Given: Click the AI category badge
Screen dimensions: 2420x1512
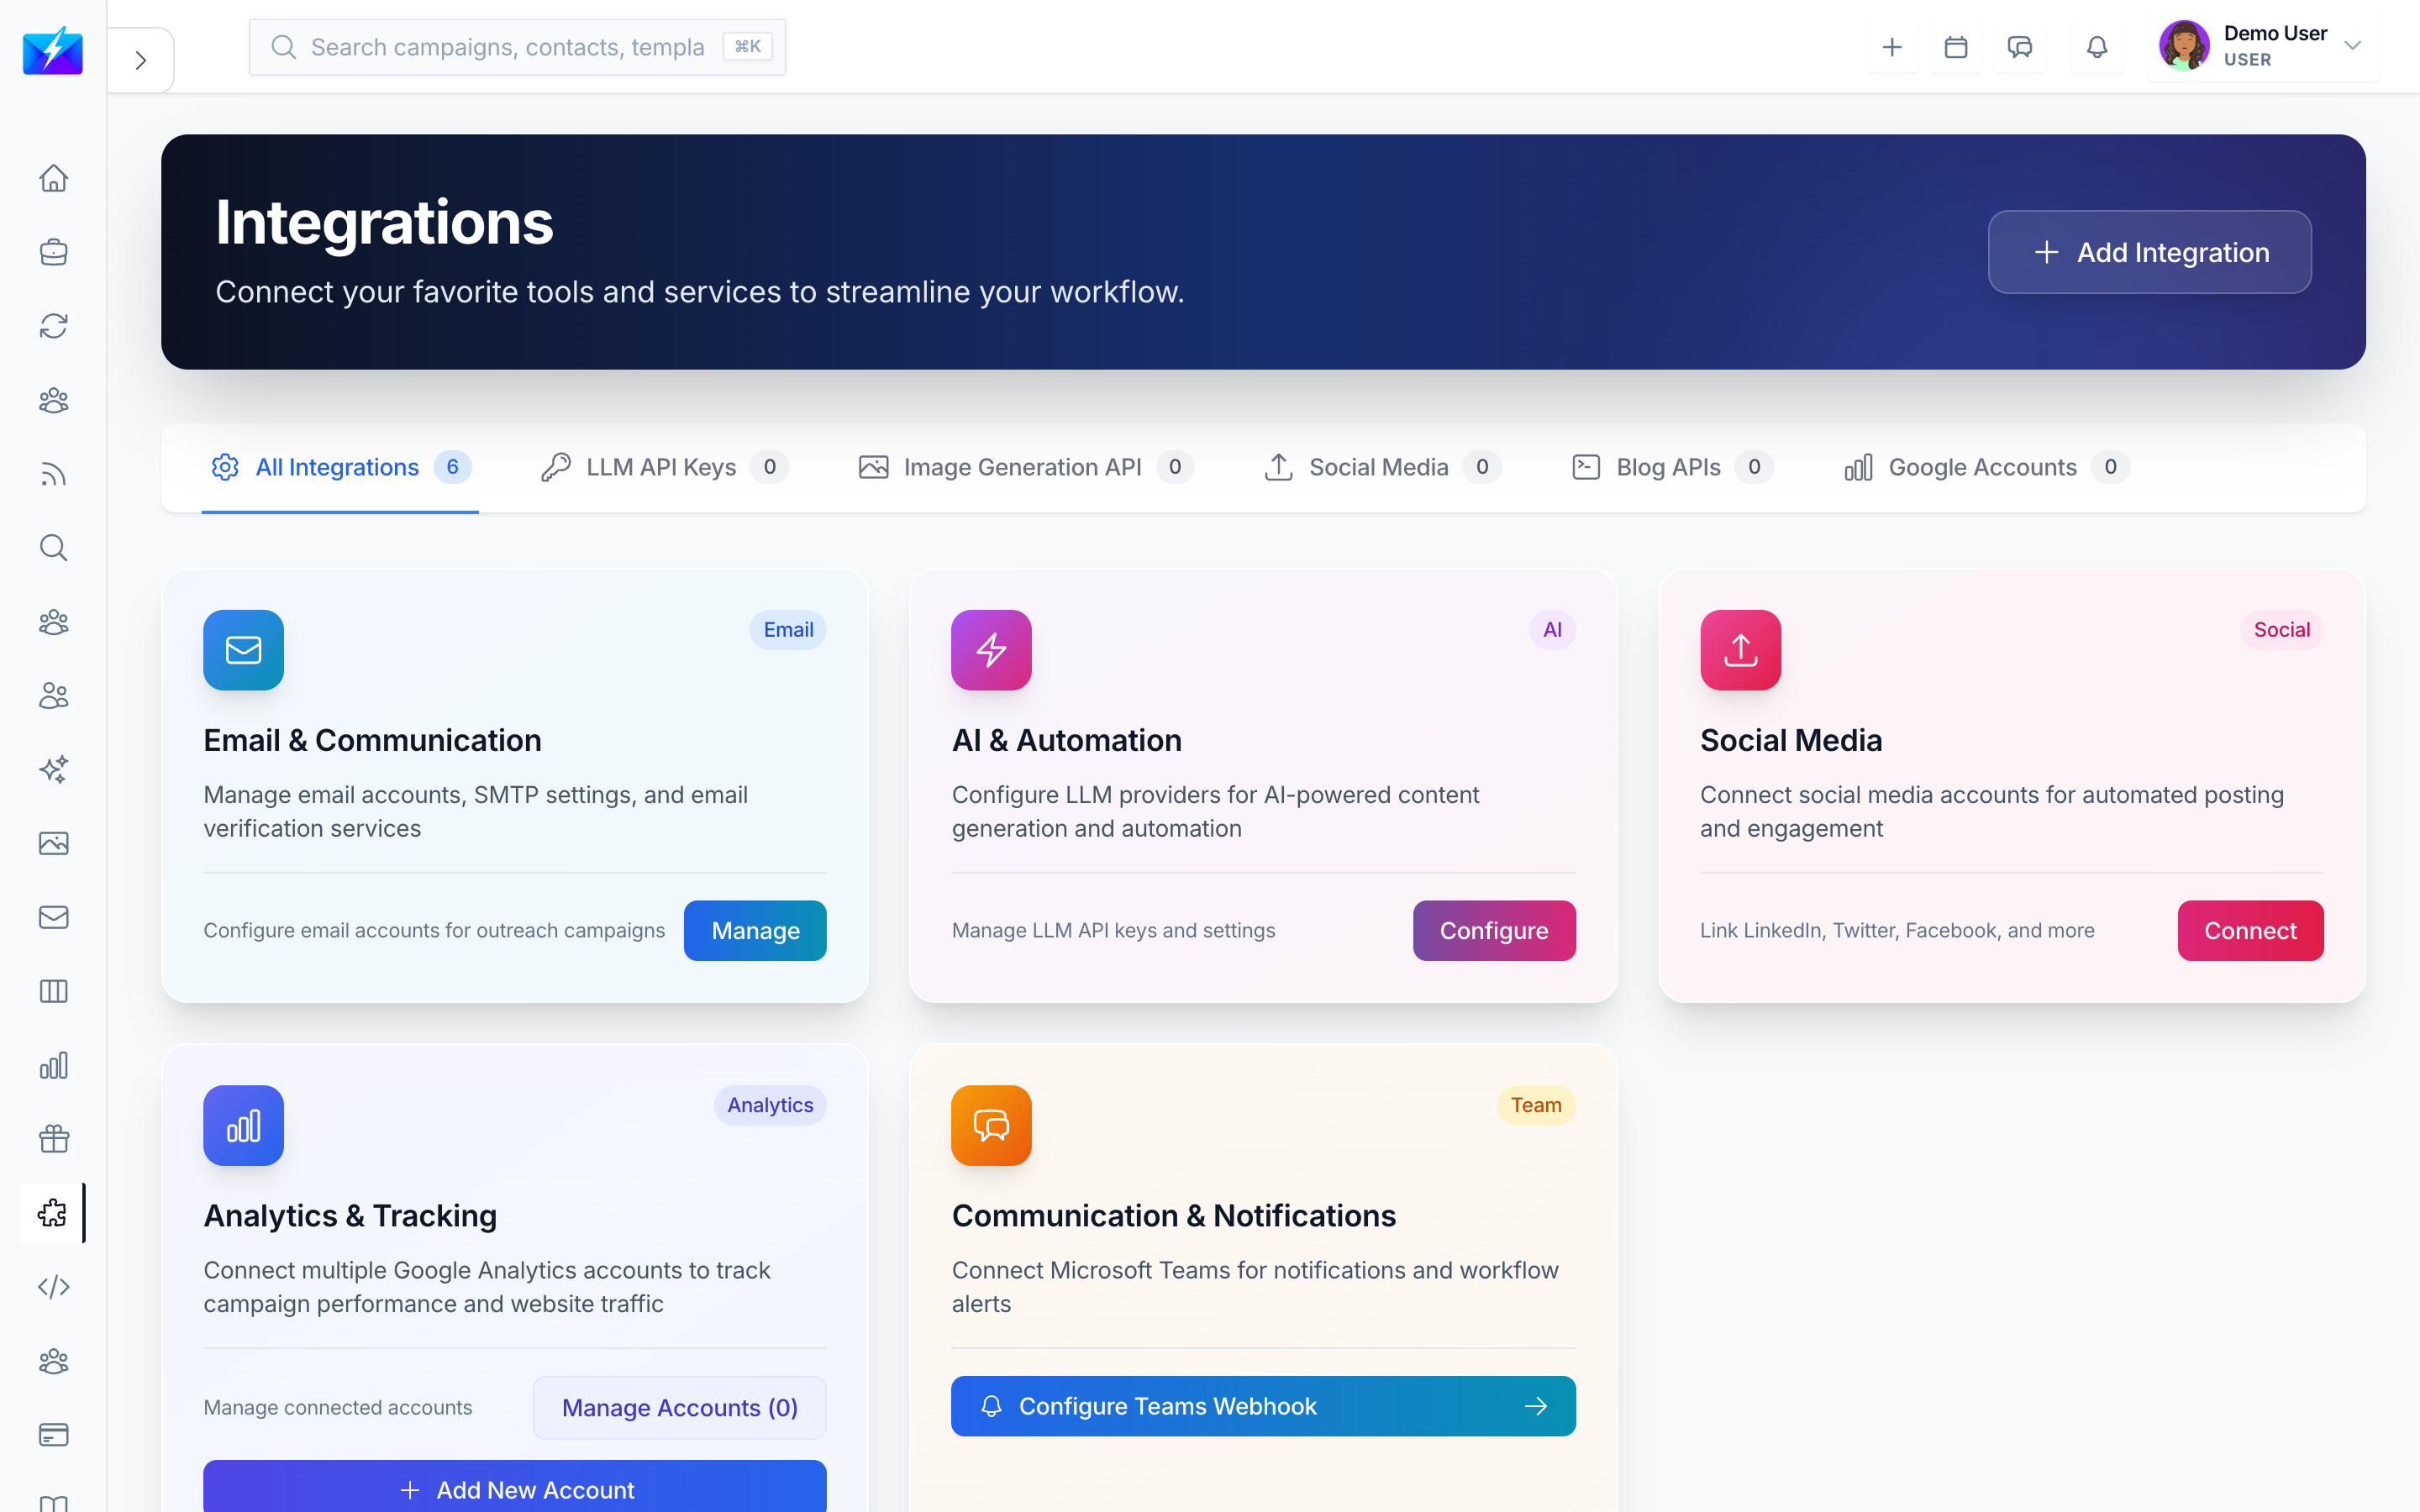Looking at the screenshot, I should coord(1552,630).
